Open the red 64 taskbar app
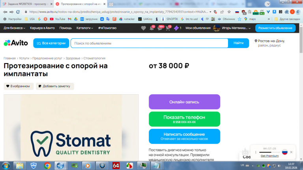The width and height of the screenshot is (303, 170). click(116, 166)
